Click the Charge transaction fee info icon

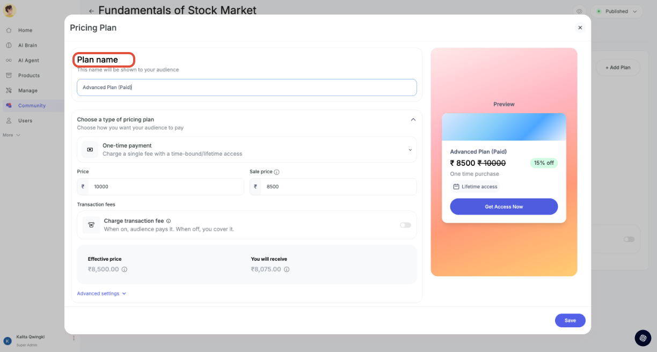(x=169, y=221)
